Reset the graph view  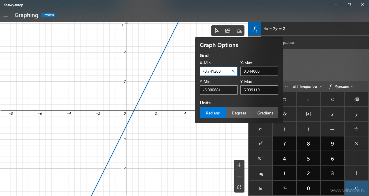pos(239,187)
